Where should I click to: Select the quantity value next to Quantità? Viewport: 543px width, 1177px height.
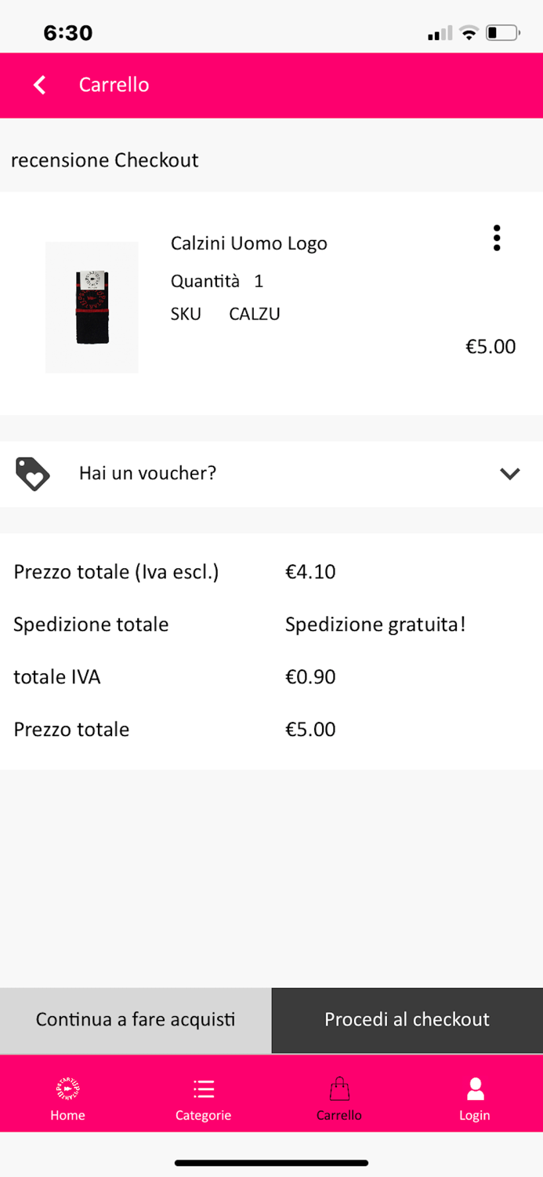click(x=259, y=281)
